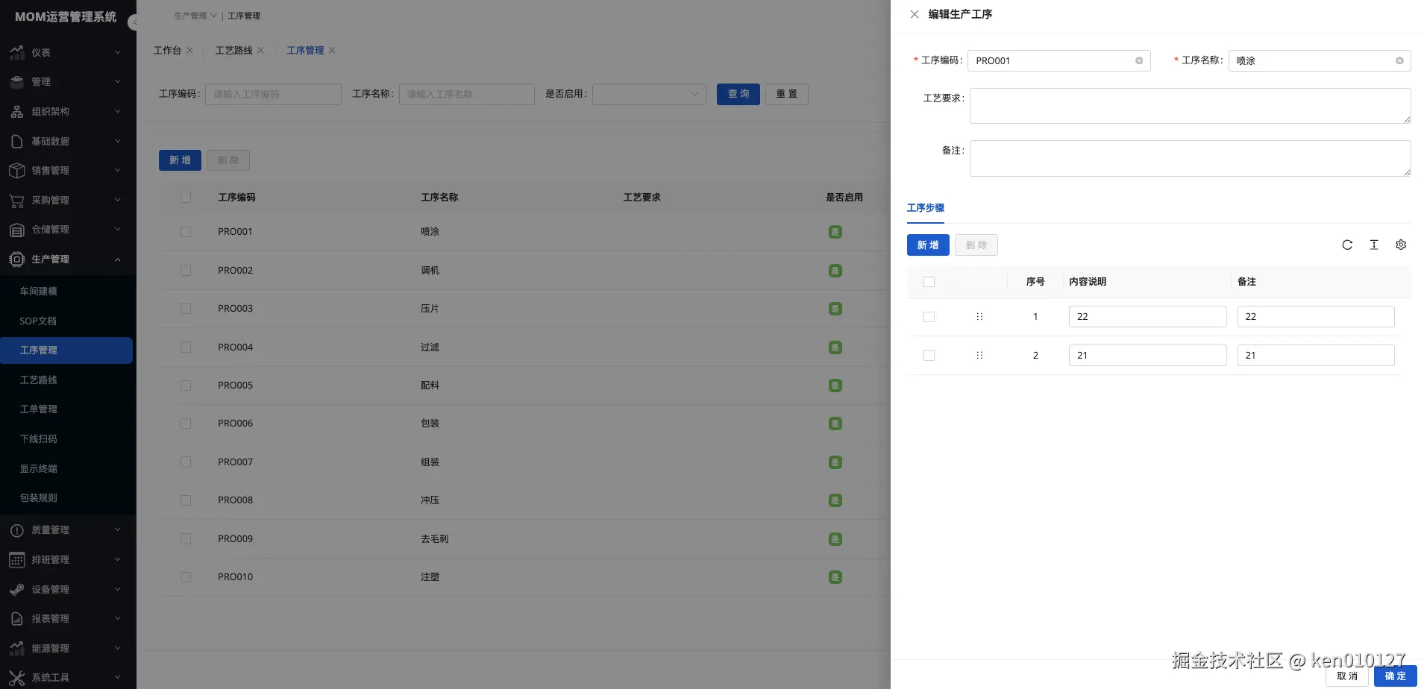This screenshot has height=689, width=1424.
Task: Refresh the 工序步骤 table with reload icon
Action: click(1347, 245)
